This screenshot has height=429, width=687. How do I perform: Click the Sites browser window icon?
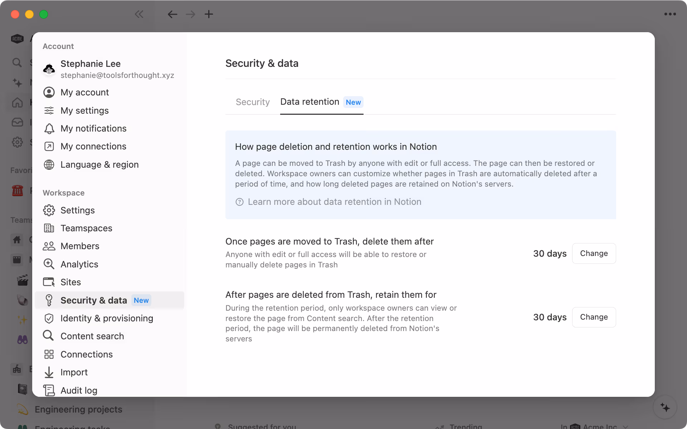click(49, 282)
